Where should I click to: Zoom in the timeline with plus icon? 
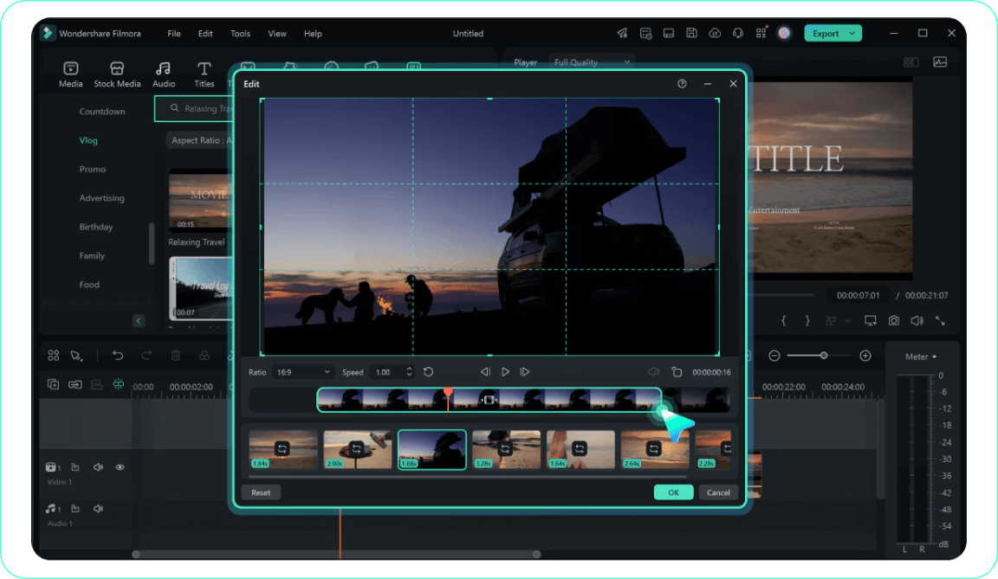865,356
